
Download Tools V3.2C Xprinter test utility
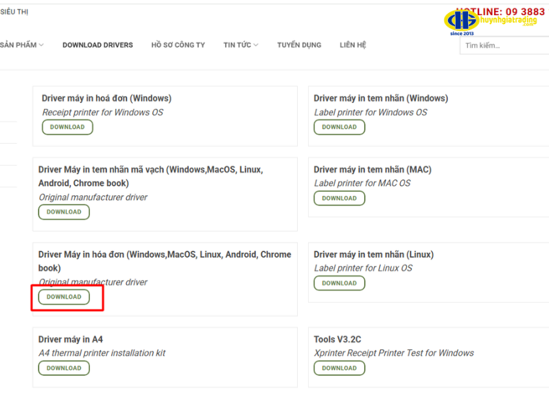point(339,368)
